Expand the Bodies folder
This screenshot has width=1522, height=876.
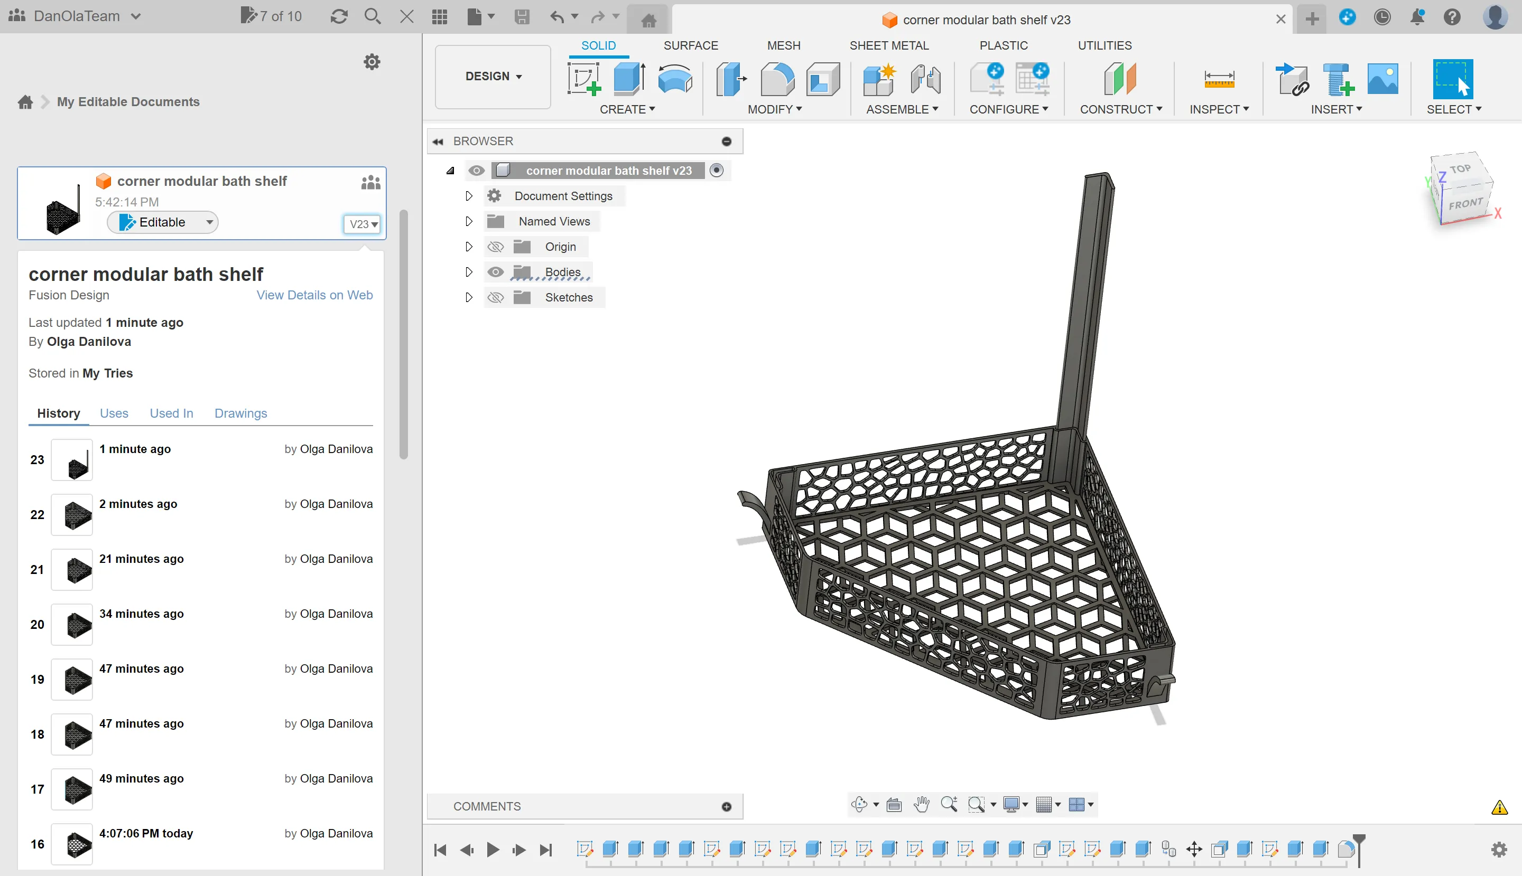click(x=468, y=271)
